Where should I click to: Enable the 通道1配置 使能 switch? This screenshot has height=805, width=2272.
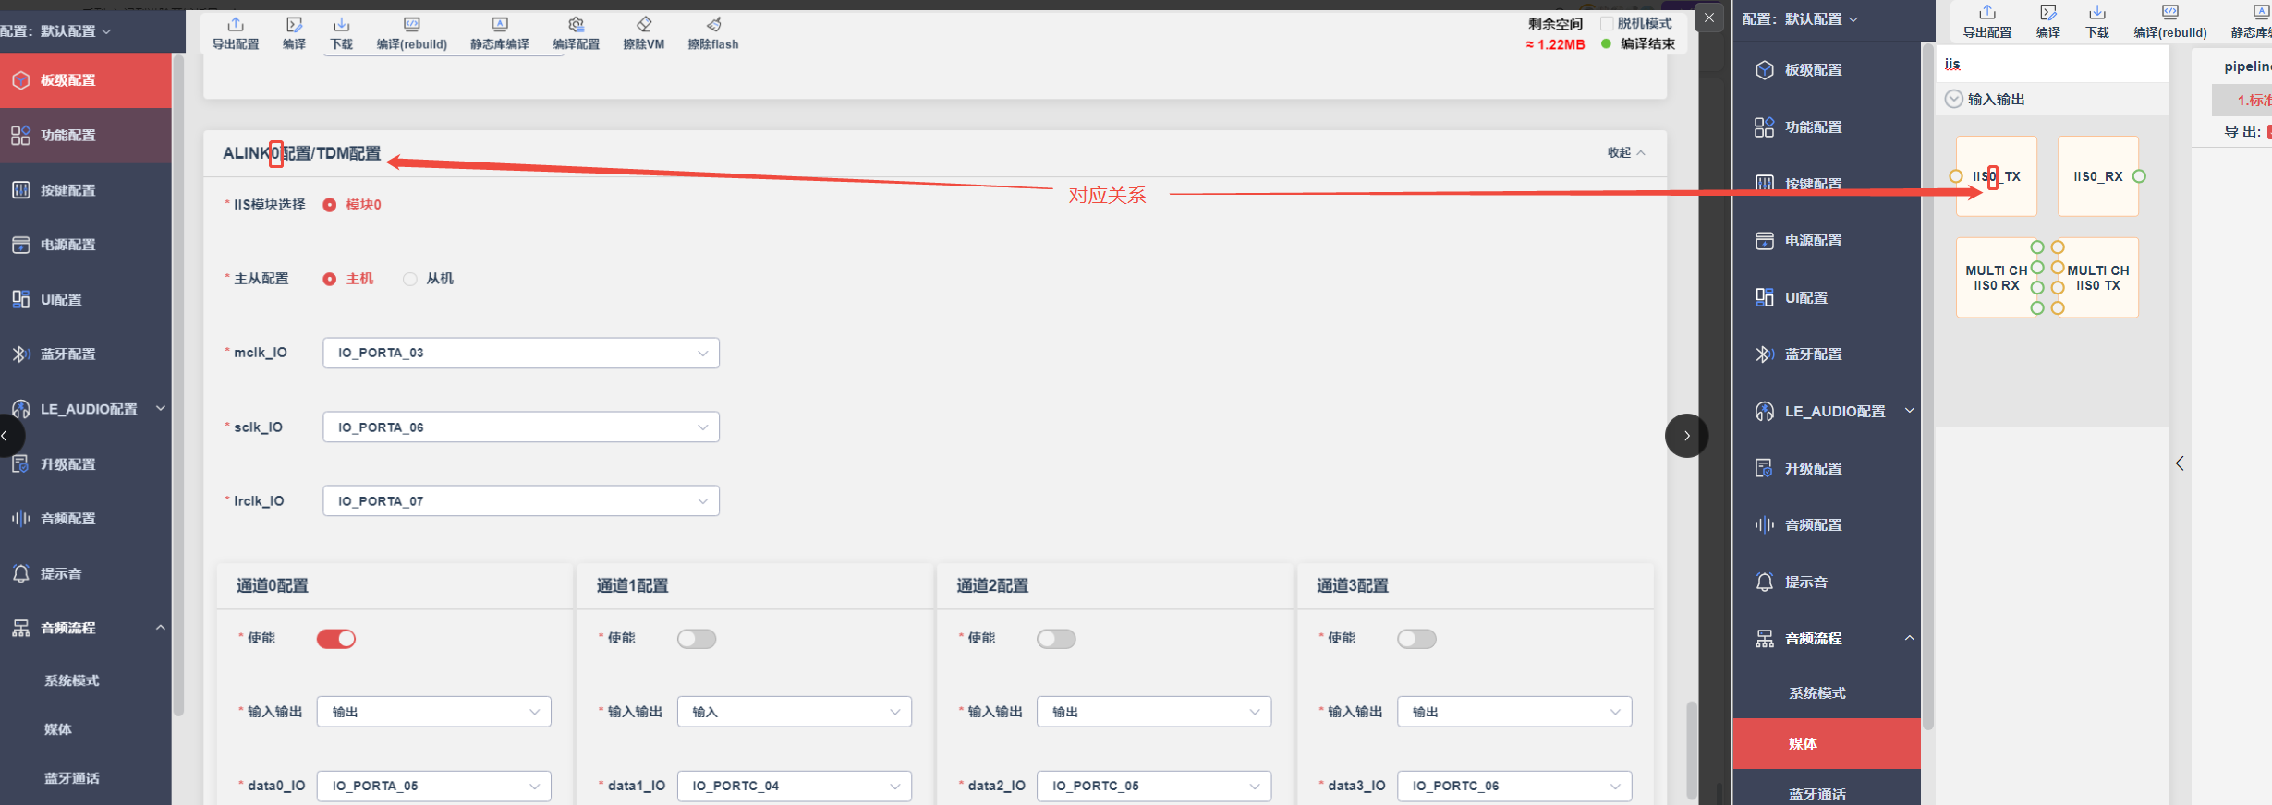click(697, 639)
